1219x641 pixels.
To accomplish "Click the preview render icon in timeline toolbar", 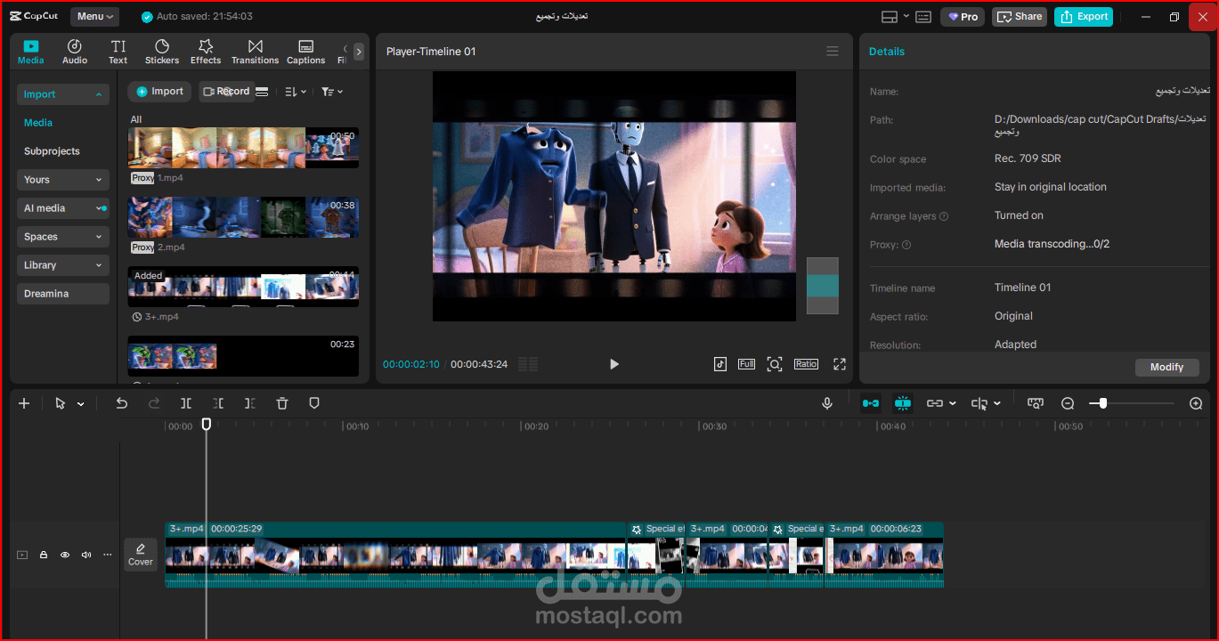I will click(x=1036, y=403).
